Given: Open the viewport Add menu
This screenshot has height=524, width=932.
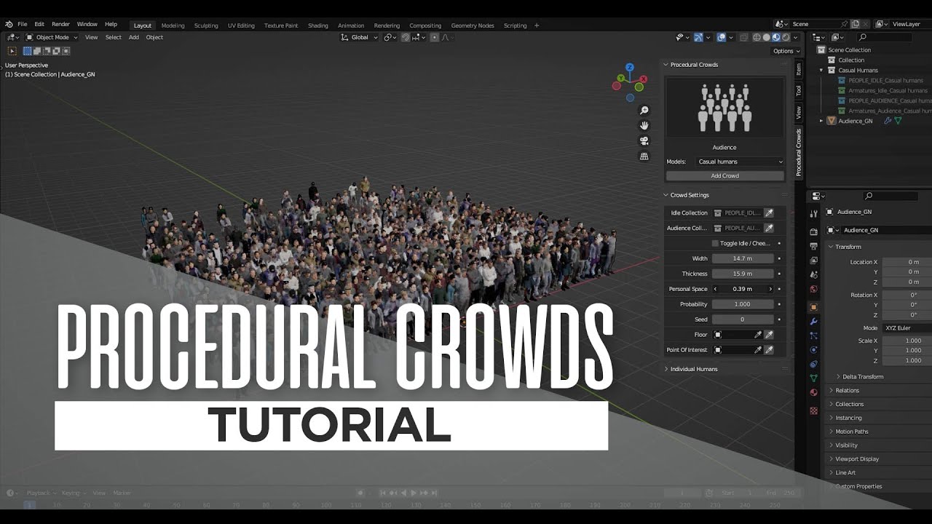Looking at the screenshot, I should 133,37.
